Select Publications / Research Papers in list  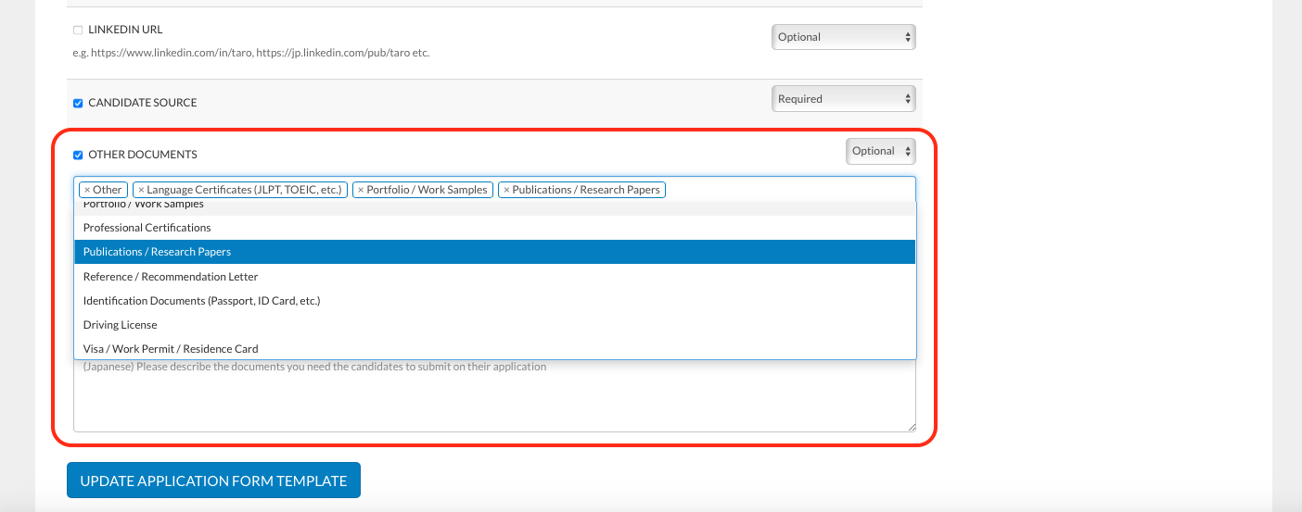pos(157,252)
